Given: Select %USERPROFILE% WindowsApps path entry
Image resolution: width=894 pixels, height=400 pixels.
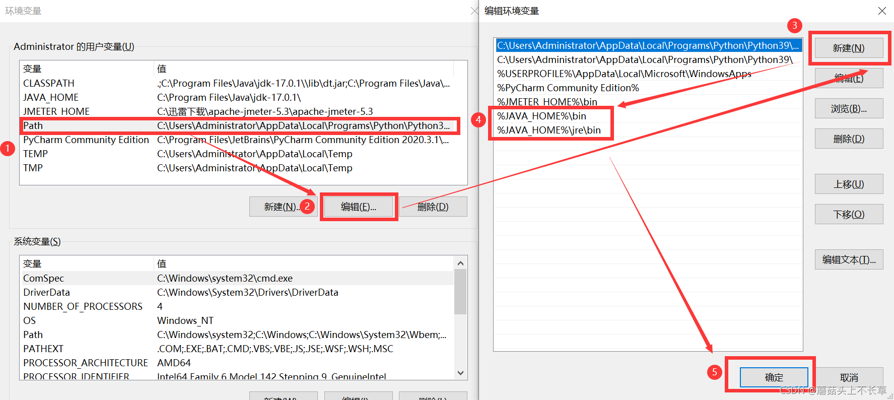Looking at the screenshot, I should [648, 74].
